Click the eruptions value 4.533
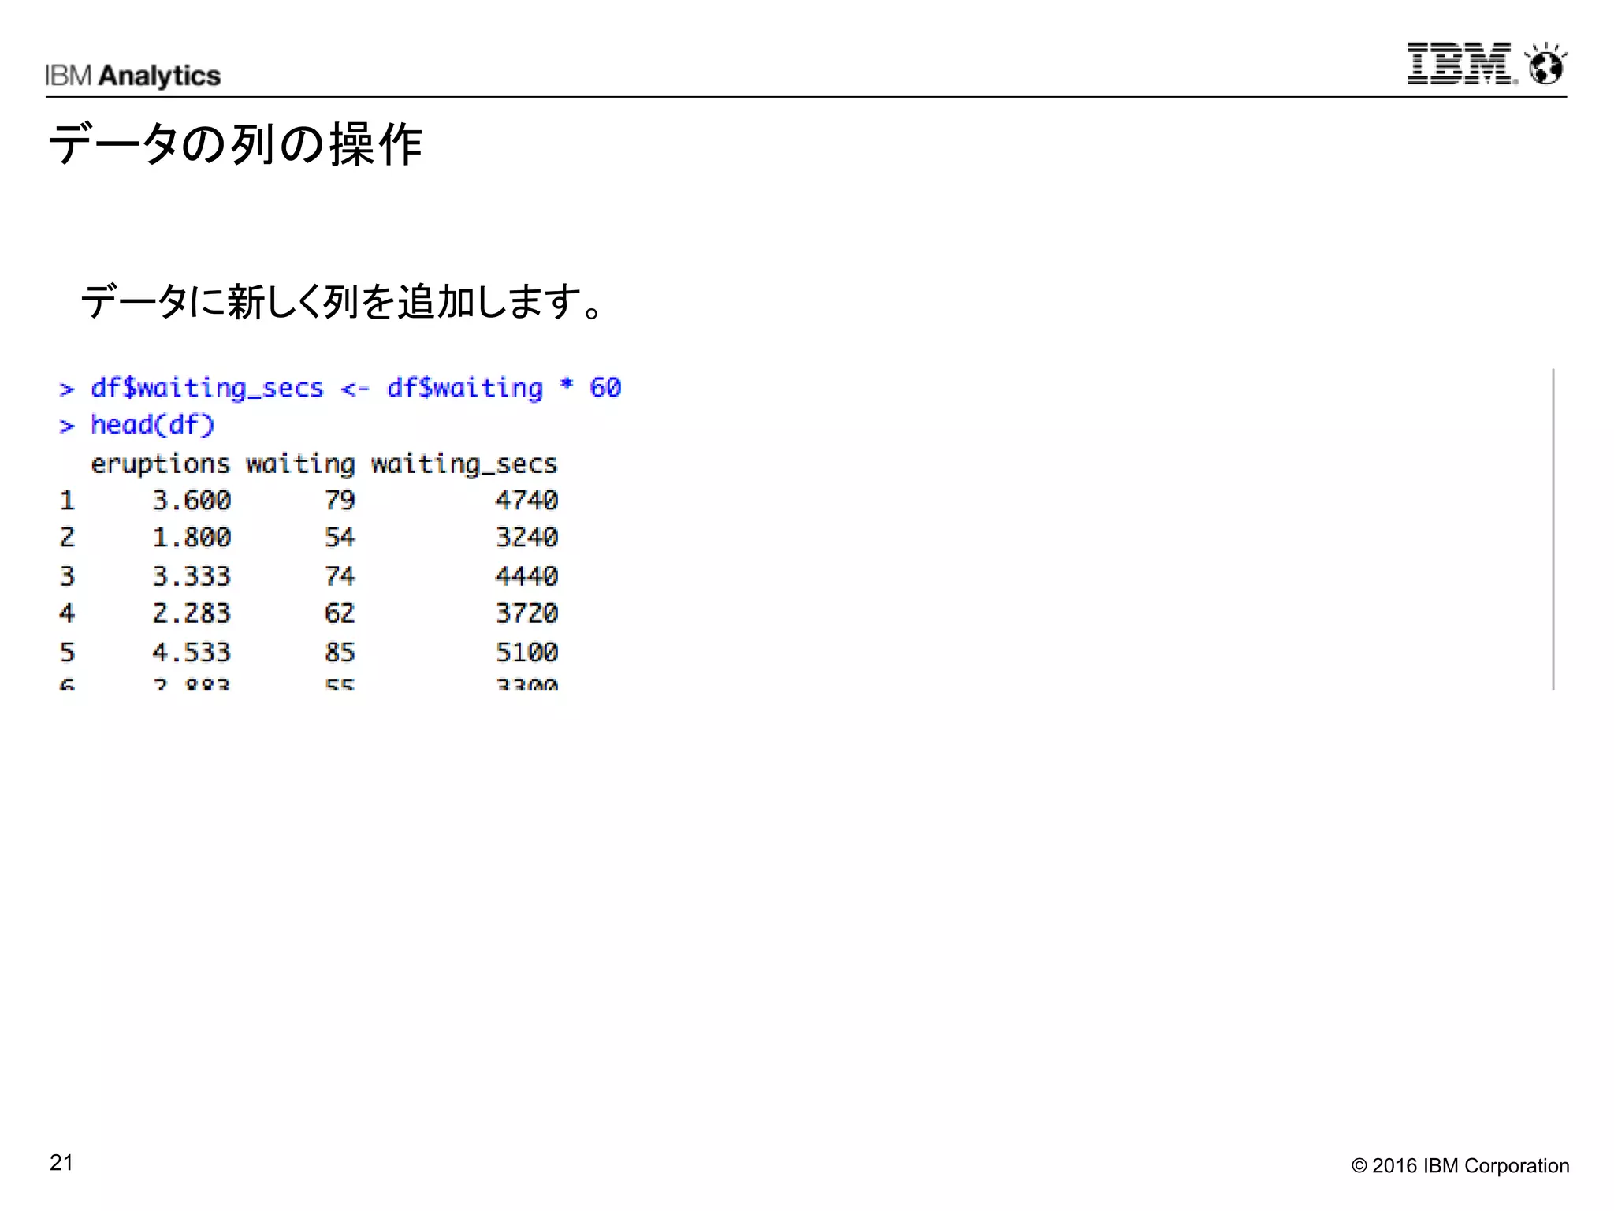 pyautogui.click(x=192, y=652)
